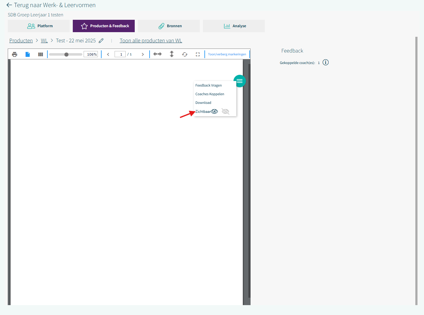Image resolution: width=424 pixels, height=315 pixels.
Task: Fit document to width icon
Action: [157, 54]
